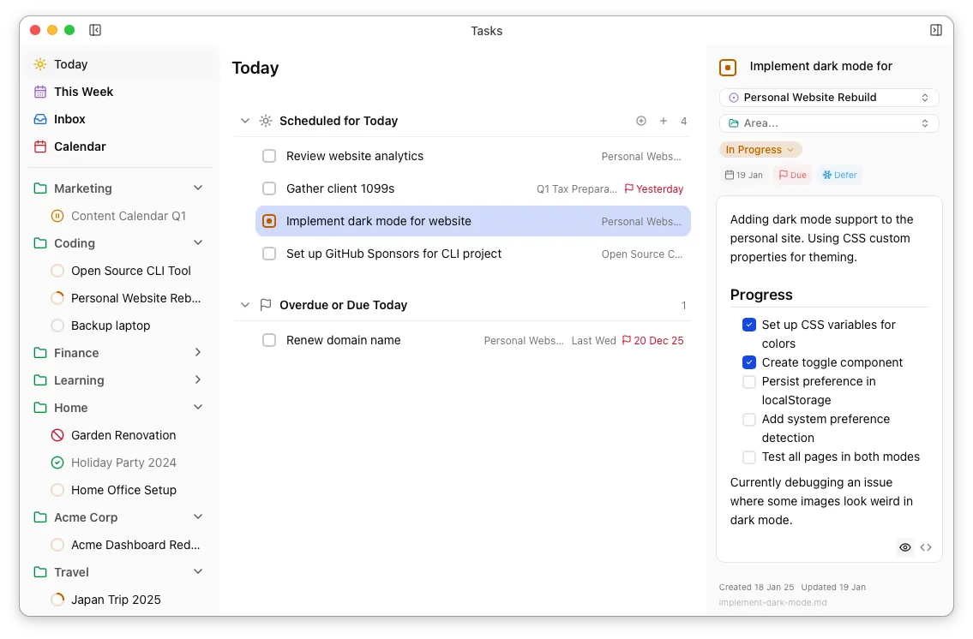Open the Area selector dropdown

(828, 122)
